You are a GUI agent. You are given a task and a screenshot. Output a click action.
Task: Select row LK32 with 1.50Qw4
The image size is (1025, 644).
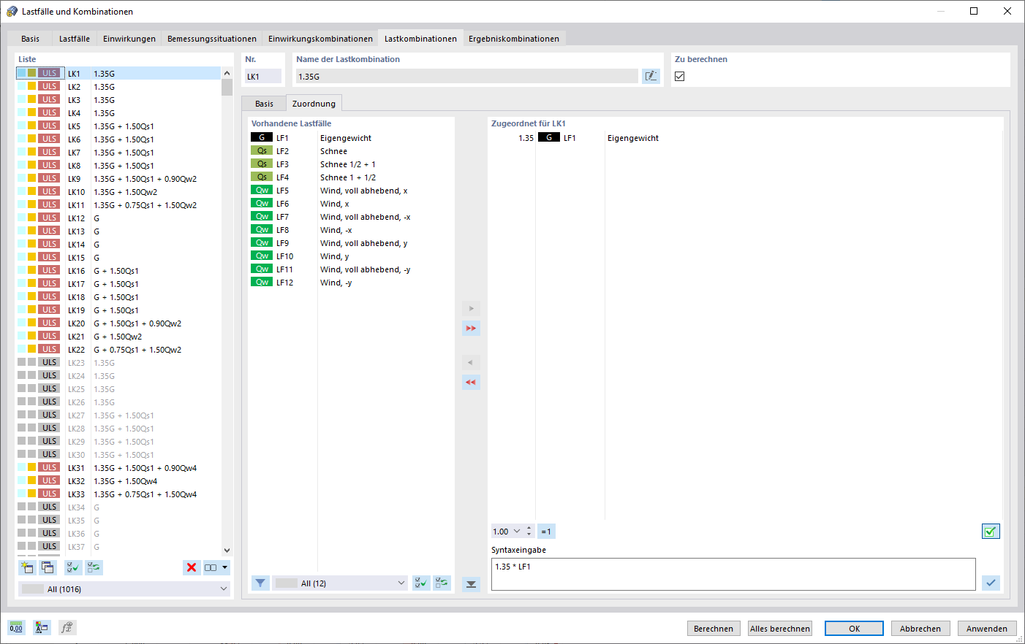118,481
